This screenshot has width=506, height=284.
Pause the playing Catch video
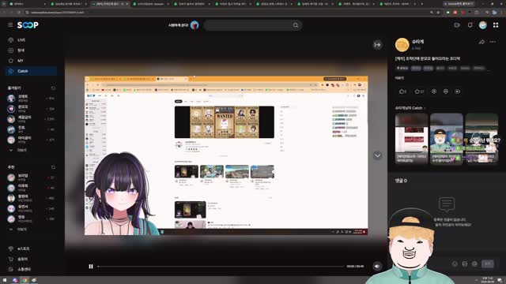[91, 267]
